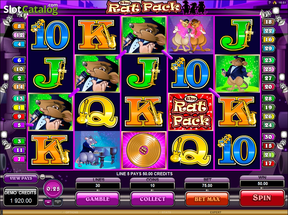Screen dimensions: 288x215
Task: Decrease coin size with minus button
Action: [x=48, y=202]
